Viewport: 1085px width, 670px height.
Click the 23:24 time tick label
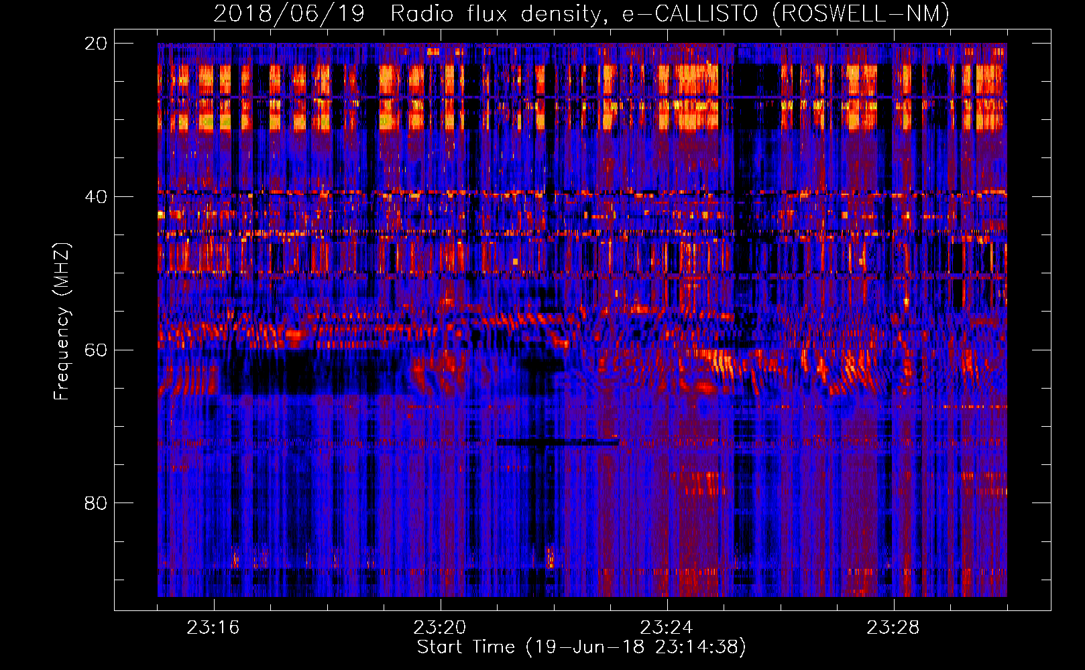pos(667,628)
